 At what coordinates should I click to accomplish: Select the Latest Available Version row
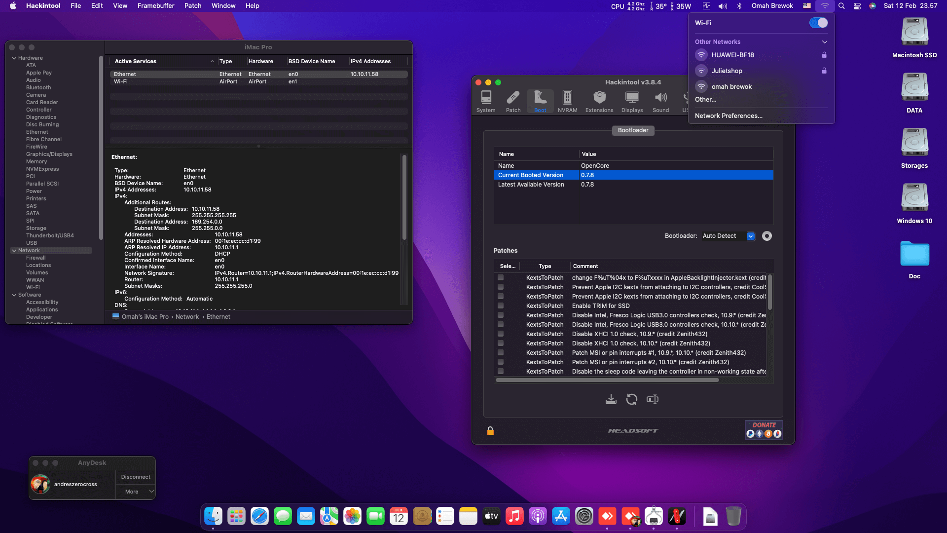pos(633,185)
